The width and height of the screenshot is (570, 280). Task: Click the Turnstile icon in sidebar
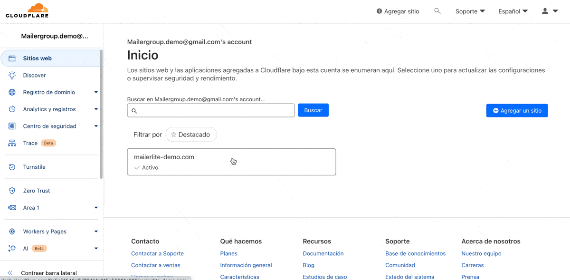(12, 167)
